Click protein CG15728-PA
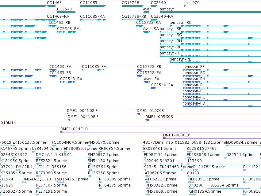 pyautogui.click(x=149, y=73)
